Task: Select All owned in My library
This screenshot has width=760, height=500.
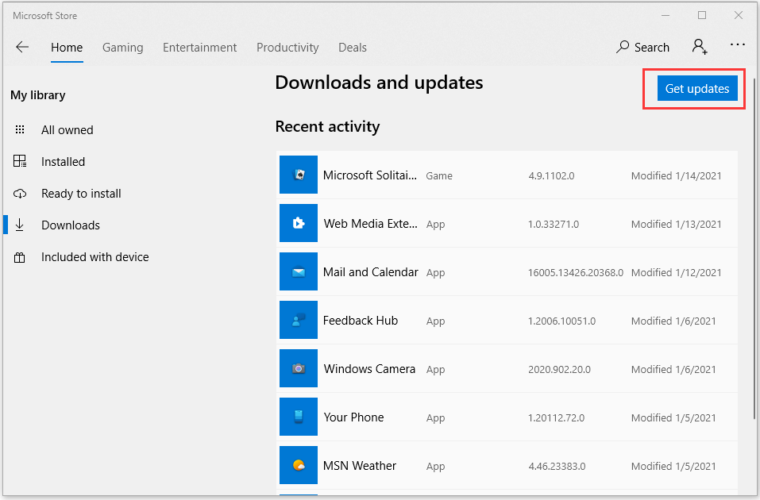Action: pyautogui.click(x=67, y=130)
